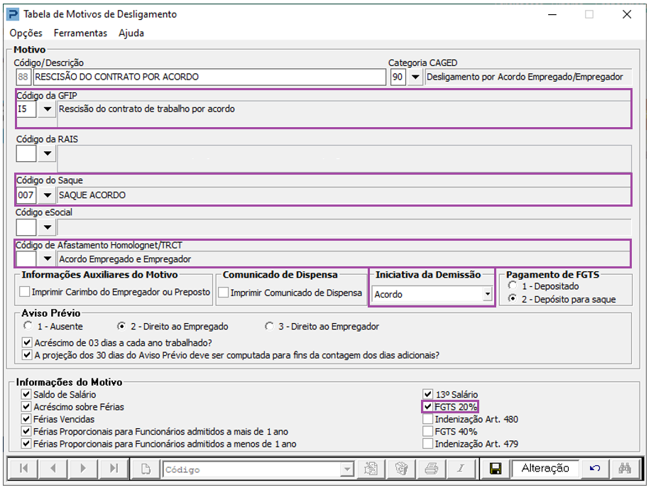The image size is (651, 490).
Task: Open search with binoculars icon
Action: (x=625, y=469)
